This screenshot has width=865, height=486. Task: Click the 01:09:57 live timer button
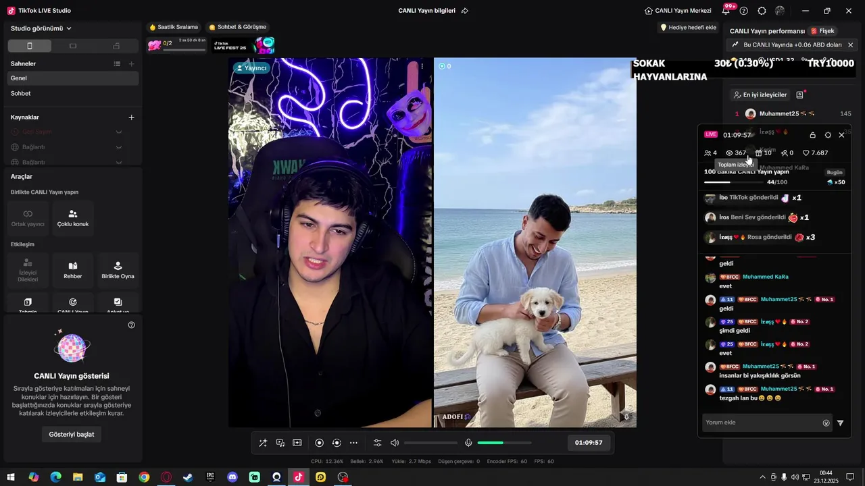click(x=589, y=443)
